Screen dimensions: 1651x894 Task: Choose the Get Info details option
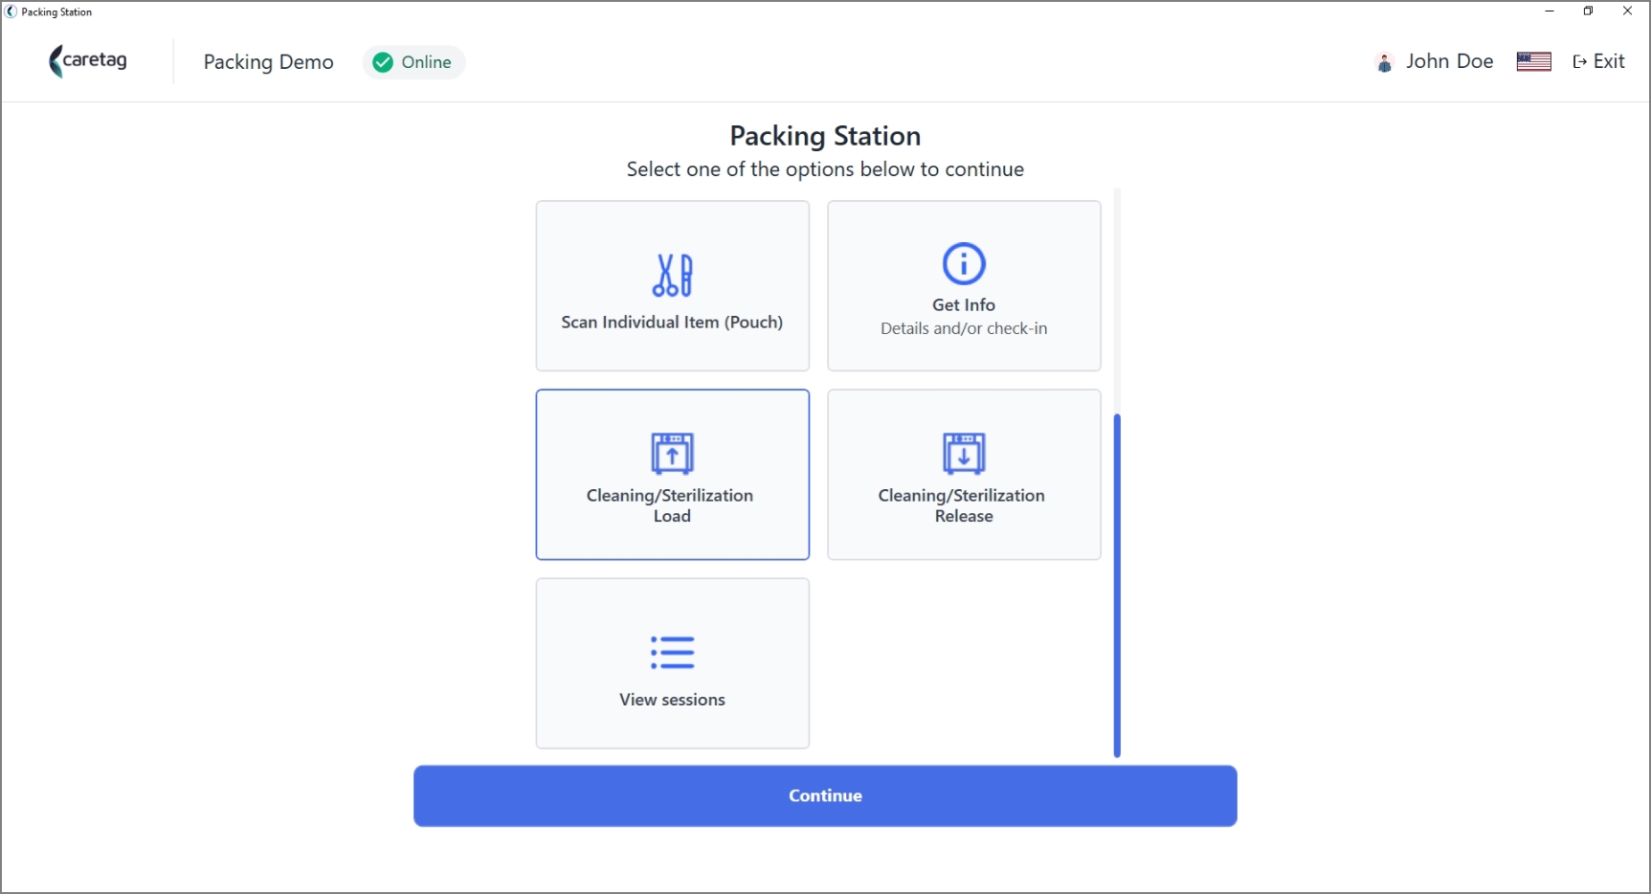tap(964, 285)
